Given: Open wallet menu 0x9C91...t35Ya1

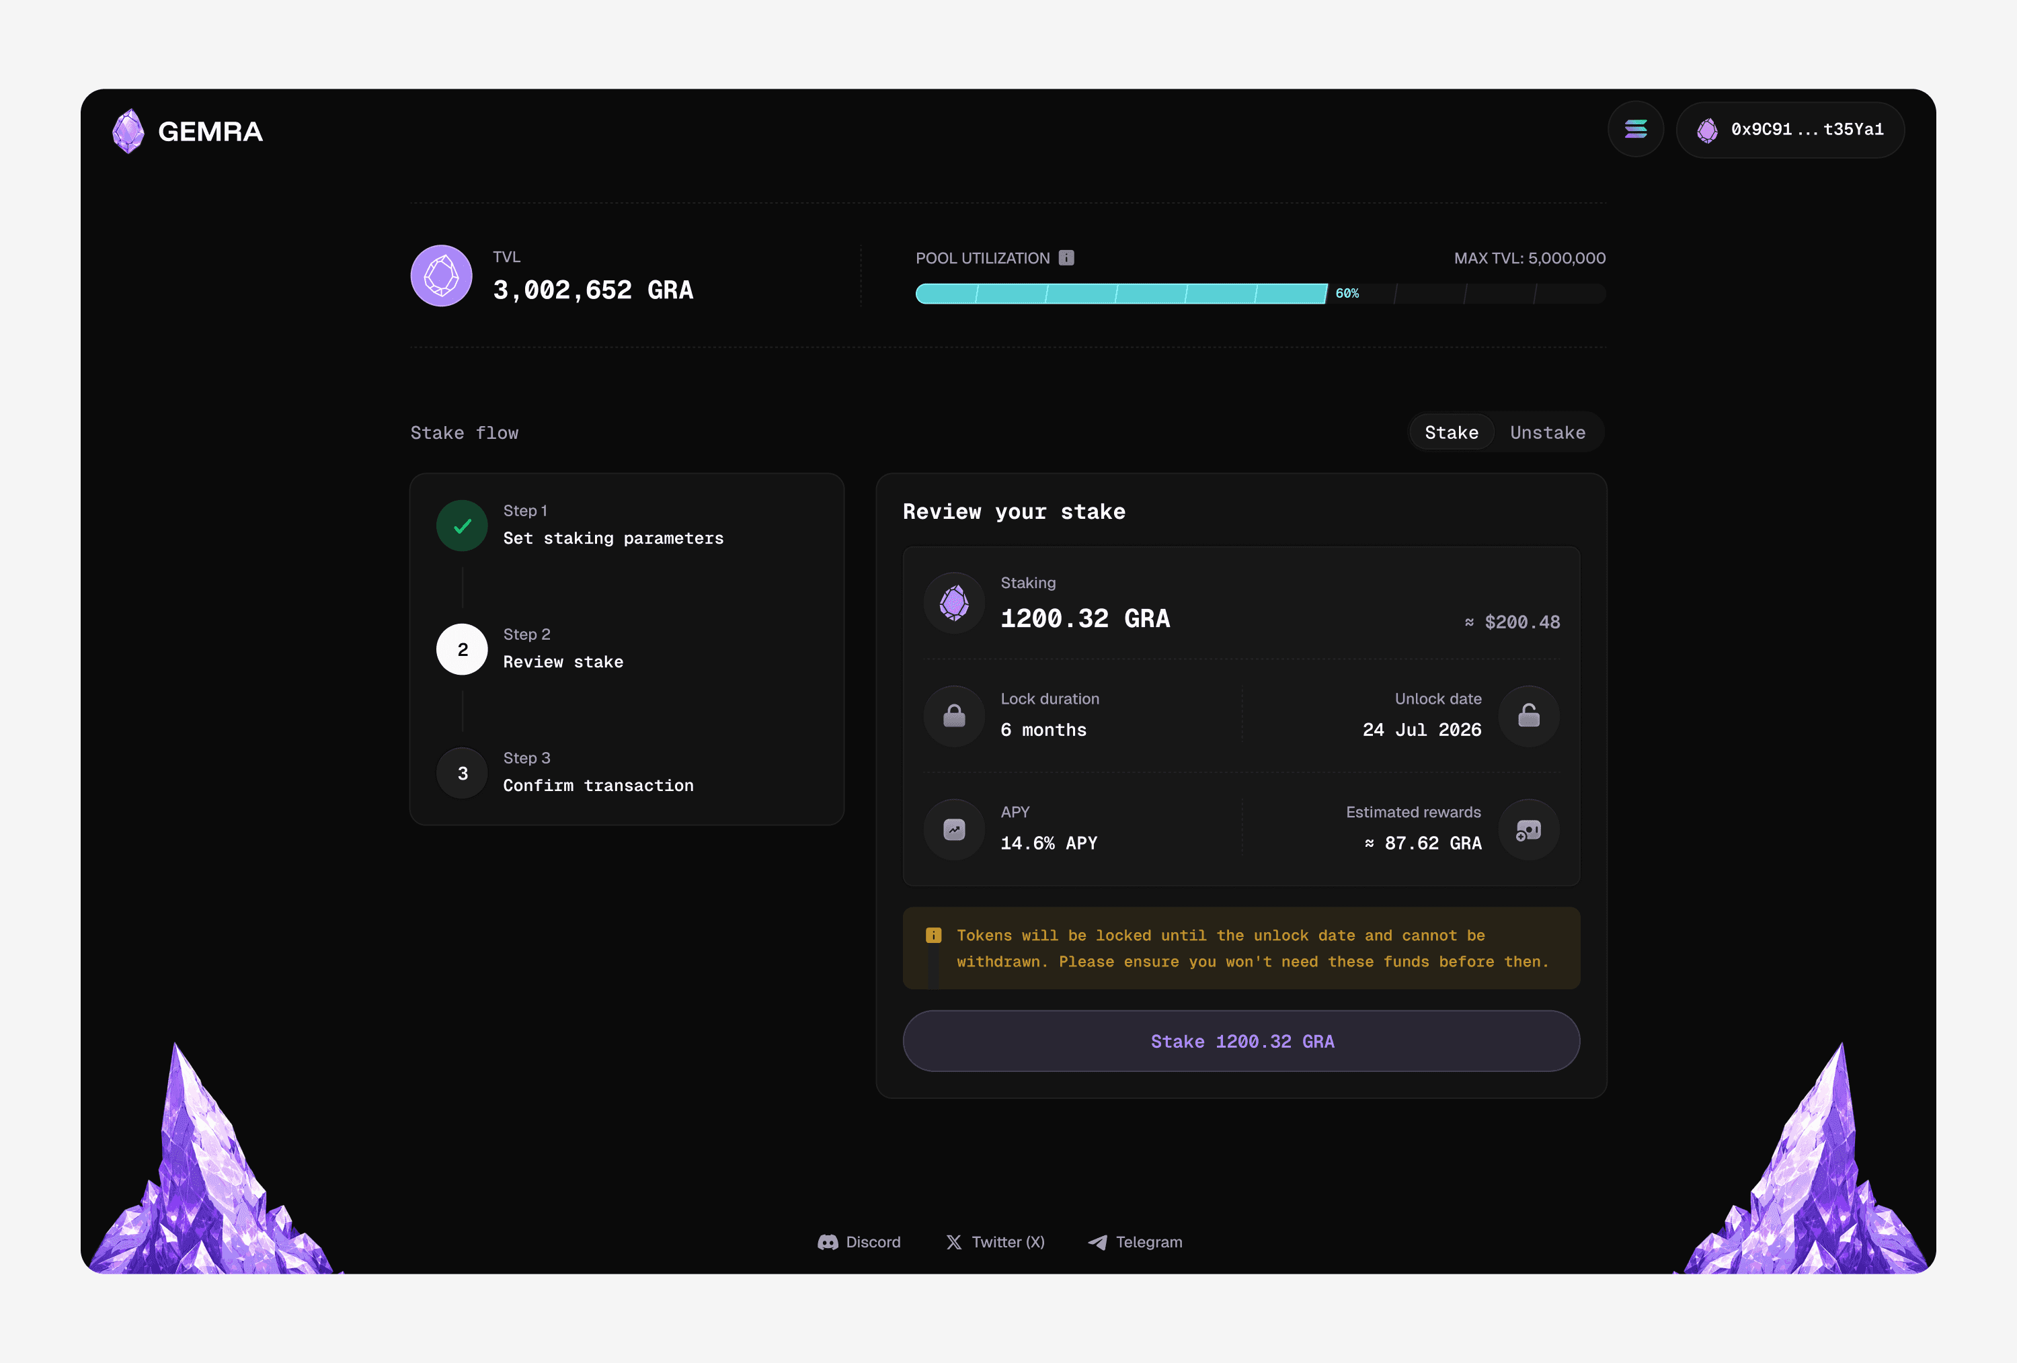Looking at the screenshot, I should (x=1790, y=129).
